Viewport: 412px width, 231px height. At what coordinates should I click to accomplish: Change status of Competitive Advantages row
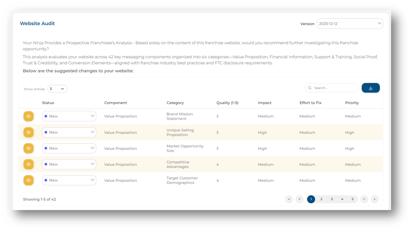[69, 164]
